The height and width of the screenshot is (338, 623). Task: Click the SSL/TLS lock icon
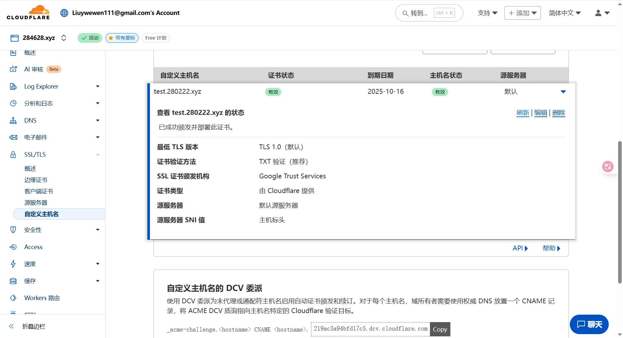tap(13, 155)
